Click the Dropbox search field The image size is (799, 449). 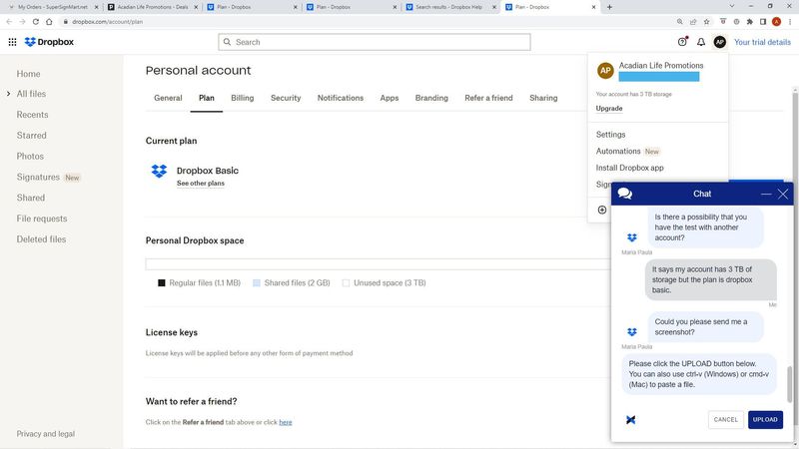375,42
